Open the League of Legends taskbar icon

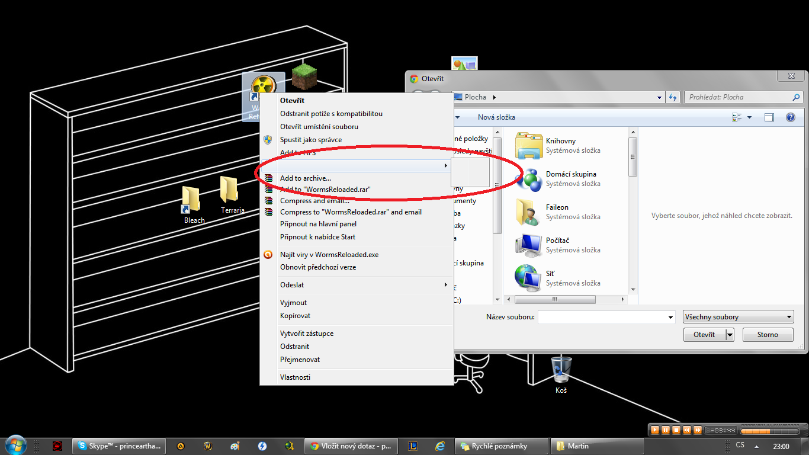(x=414, y=446)
